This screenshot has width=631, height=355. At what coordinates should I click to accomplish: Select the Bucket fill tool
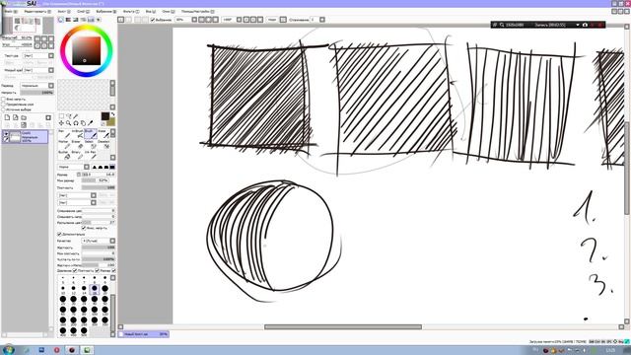pos(63,155)
